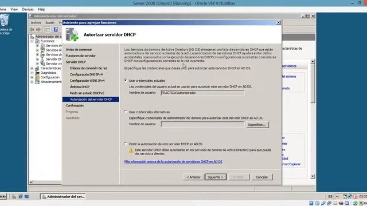The height and width of the screenshot is (206, 367).
Task: Click the Administrador del ser... taskbar button
Action: coord(63,197)
